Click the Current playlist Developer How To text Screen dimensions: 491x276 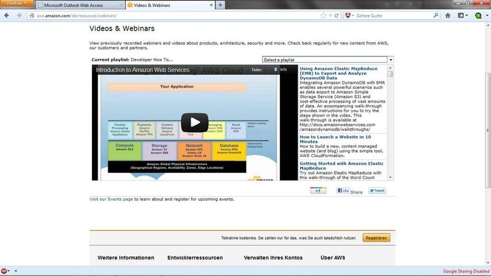pyautogui.click(x=132, y=59)
